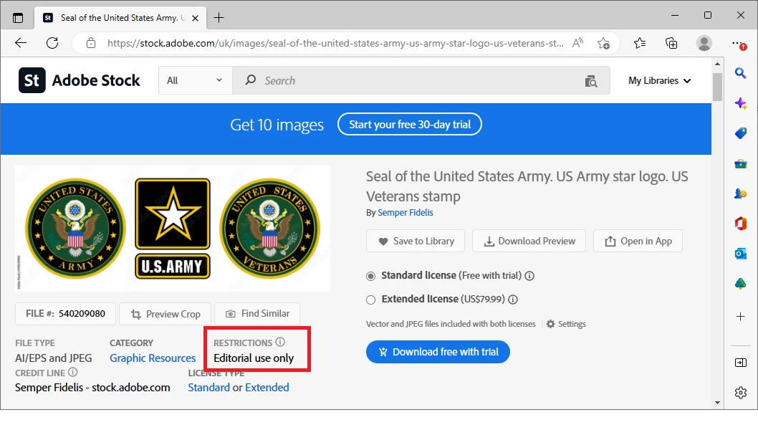Open the tab actions menu icon
The width and height of the screenshot is (758, 440).
pyautogui.click(x=18, y=18)
